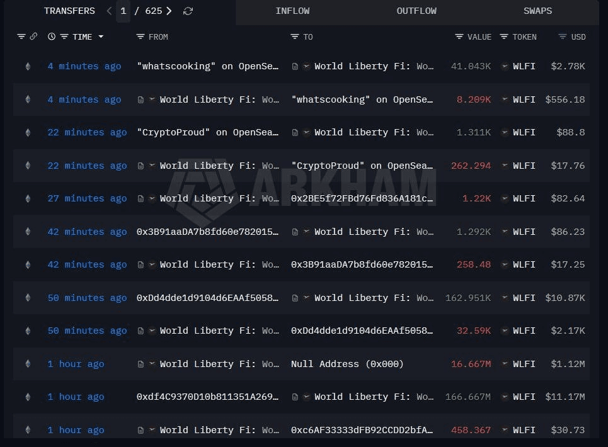This screenshot has width=608, height=447.
Task: Click recipient "whatscooking" on OpenSea in $556.18 row
Action: pos(362,99)
